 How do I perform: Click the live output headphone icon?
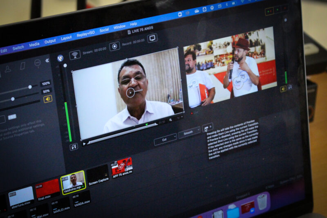(x=290, y=87)
